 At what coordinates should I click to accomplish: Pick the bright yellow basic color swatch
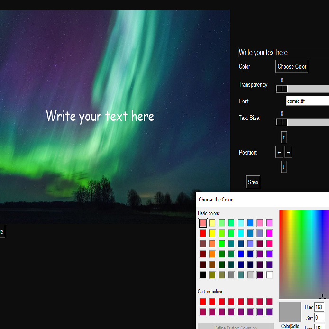212,233
